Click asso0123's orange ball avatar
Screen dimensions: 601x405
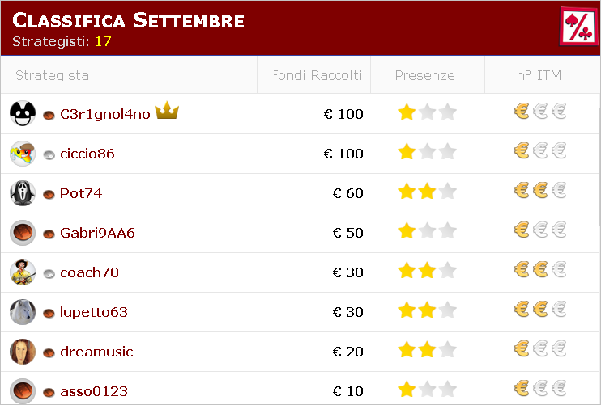coord(23,391)
